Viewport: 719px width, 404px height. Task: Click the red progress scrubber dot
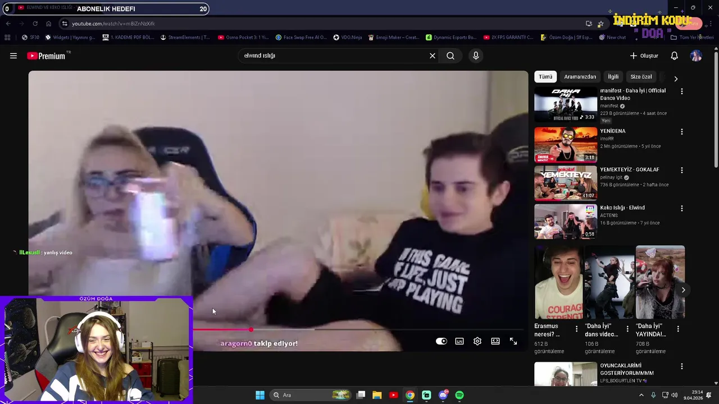coord(251,329)
